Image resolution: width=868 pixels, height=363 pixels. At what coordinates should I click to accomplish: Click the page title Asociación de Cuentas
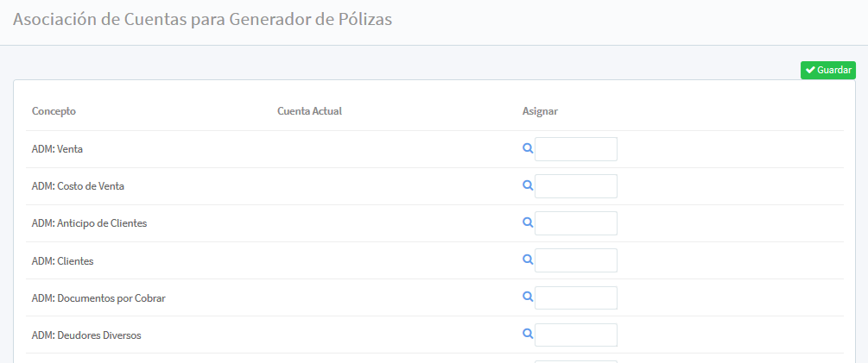(203, 20)
